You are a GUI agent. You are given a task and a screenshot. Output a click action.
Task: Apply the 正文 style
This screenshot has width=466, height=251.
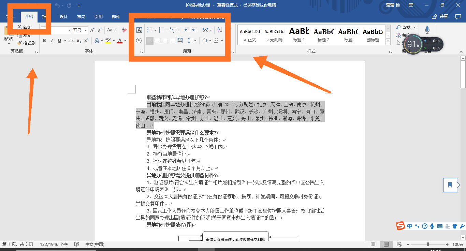point(250,35)
